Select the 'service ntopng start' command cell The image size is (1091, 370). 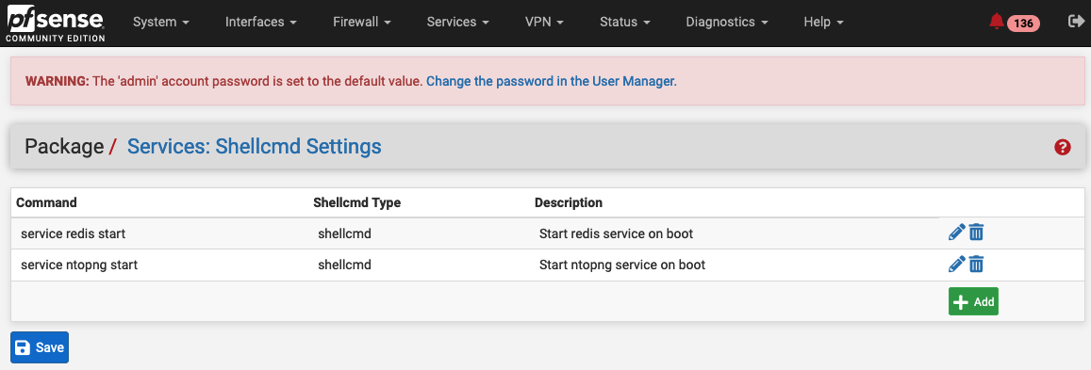pos(79,265)
